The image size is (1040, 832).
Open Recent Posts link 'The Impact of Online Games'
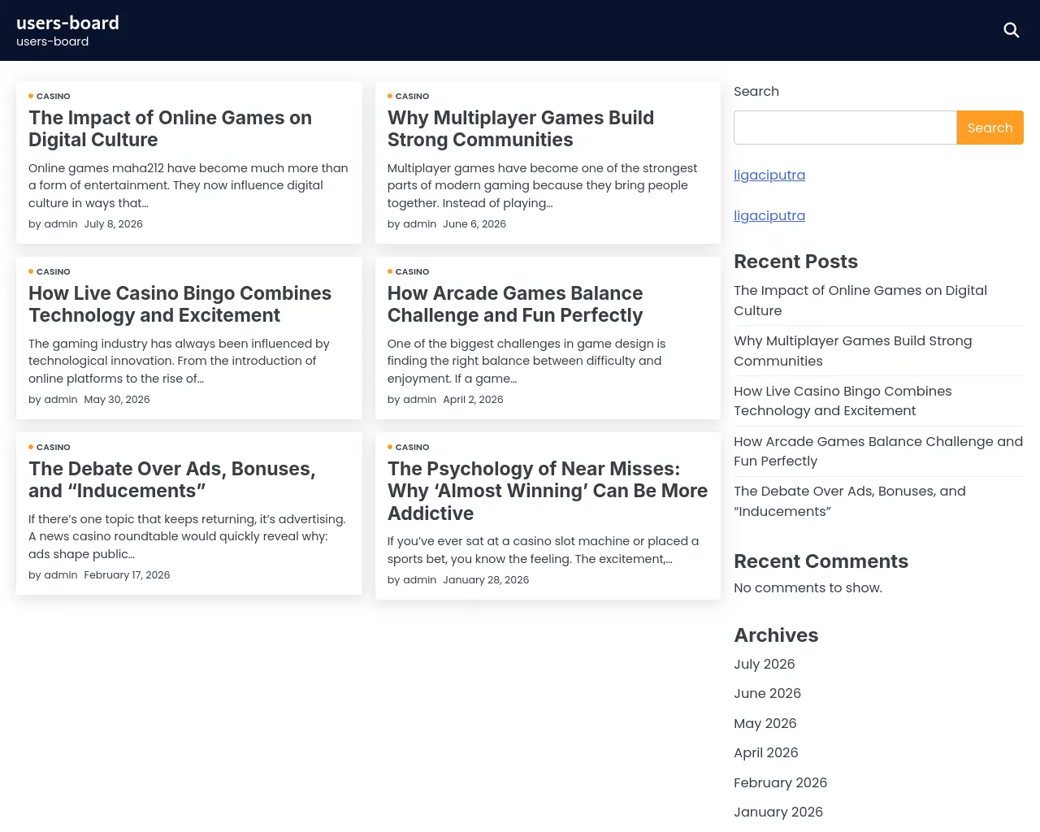(860, 301)
